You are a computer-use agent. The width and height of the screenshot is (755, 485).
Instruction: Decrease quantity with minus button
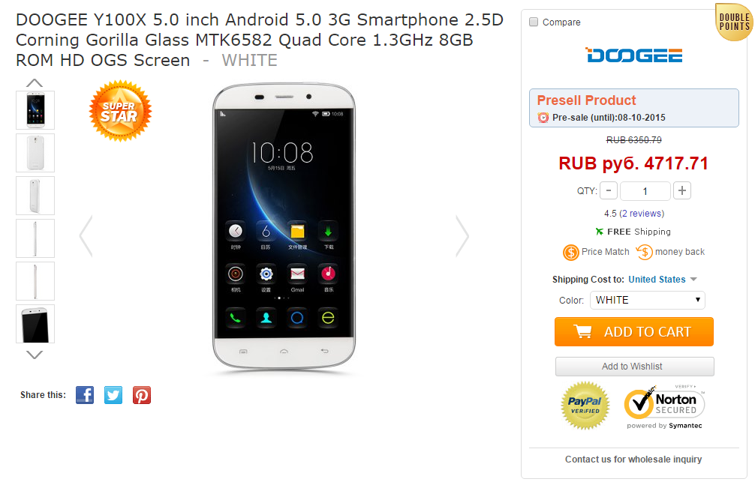pos(609,191)
